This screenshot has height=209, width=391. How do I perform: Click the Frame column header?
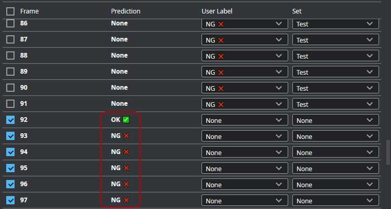coord(29,11)
